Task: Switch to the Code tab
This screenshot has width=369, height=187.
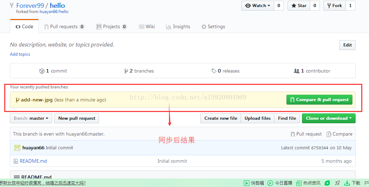Action: [24, 26]
